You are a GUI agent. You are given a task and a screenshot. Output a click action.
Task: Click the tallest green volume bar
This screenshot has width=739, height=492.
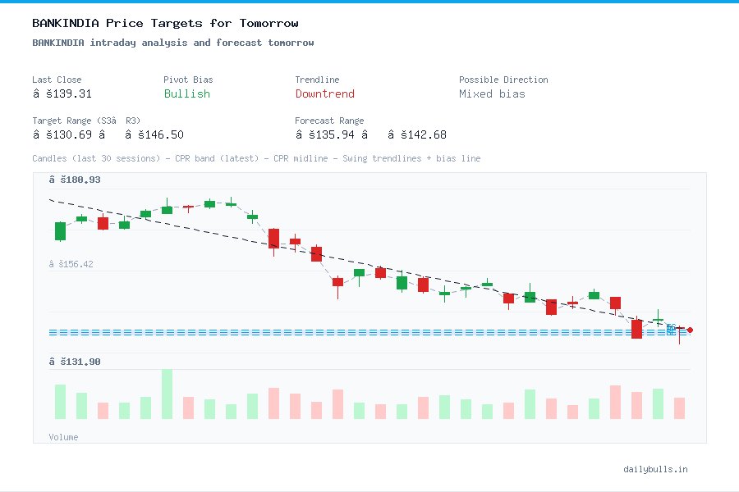pyautogui.click(x=165, y=395)
